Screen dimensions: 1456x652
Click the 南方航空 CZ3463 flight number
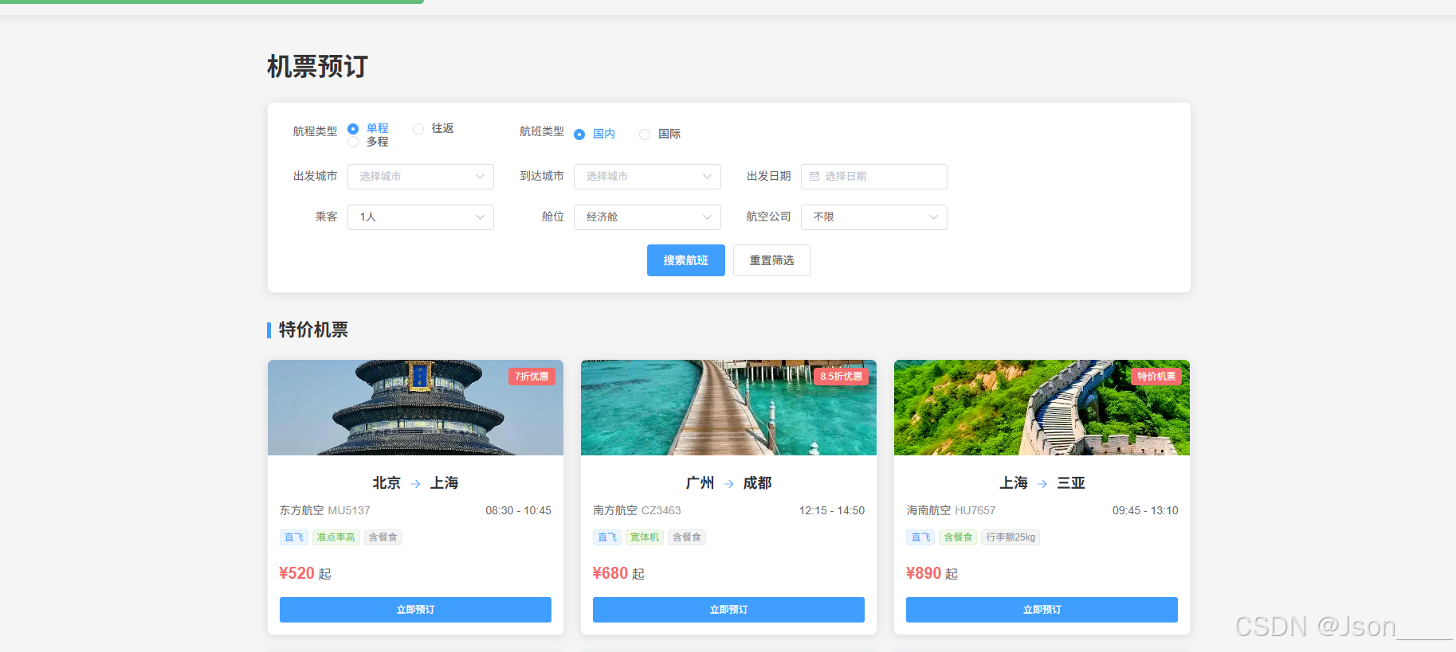pyautogui.click(x=661, y=510)
